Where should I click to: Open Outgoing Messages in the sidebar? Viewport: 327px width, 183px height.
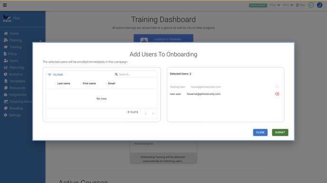pyautogui.click(x=18, y=102)
